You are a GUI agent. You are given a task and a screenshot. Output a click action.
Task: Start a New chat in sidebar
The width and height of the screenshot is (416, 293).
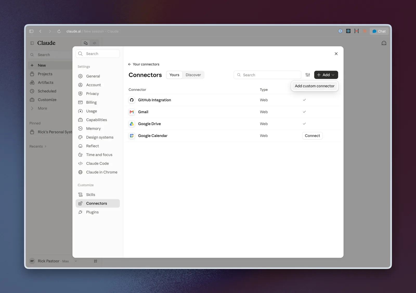tap(50, 65)
